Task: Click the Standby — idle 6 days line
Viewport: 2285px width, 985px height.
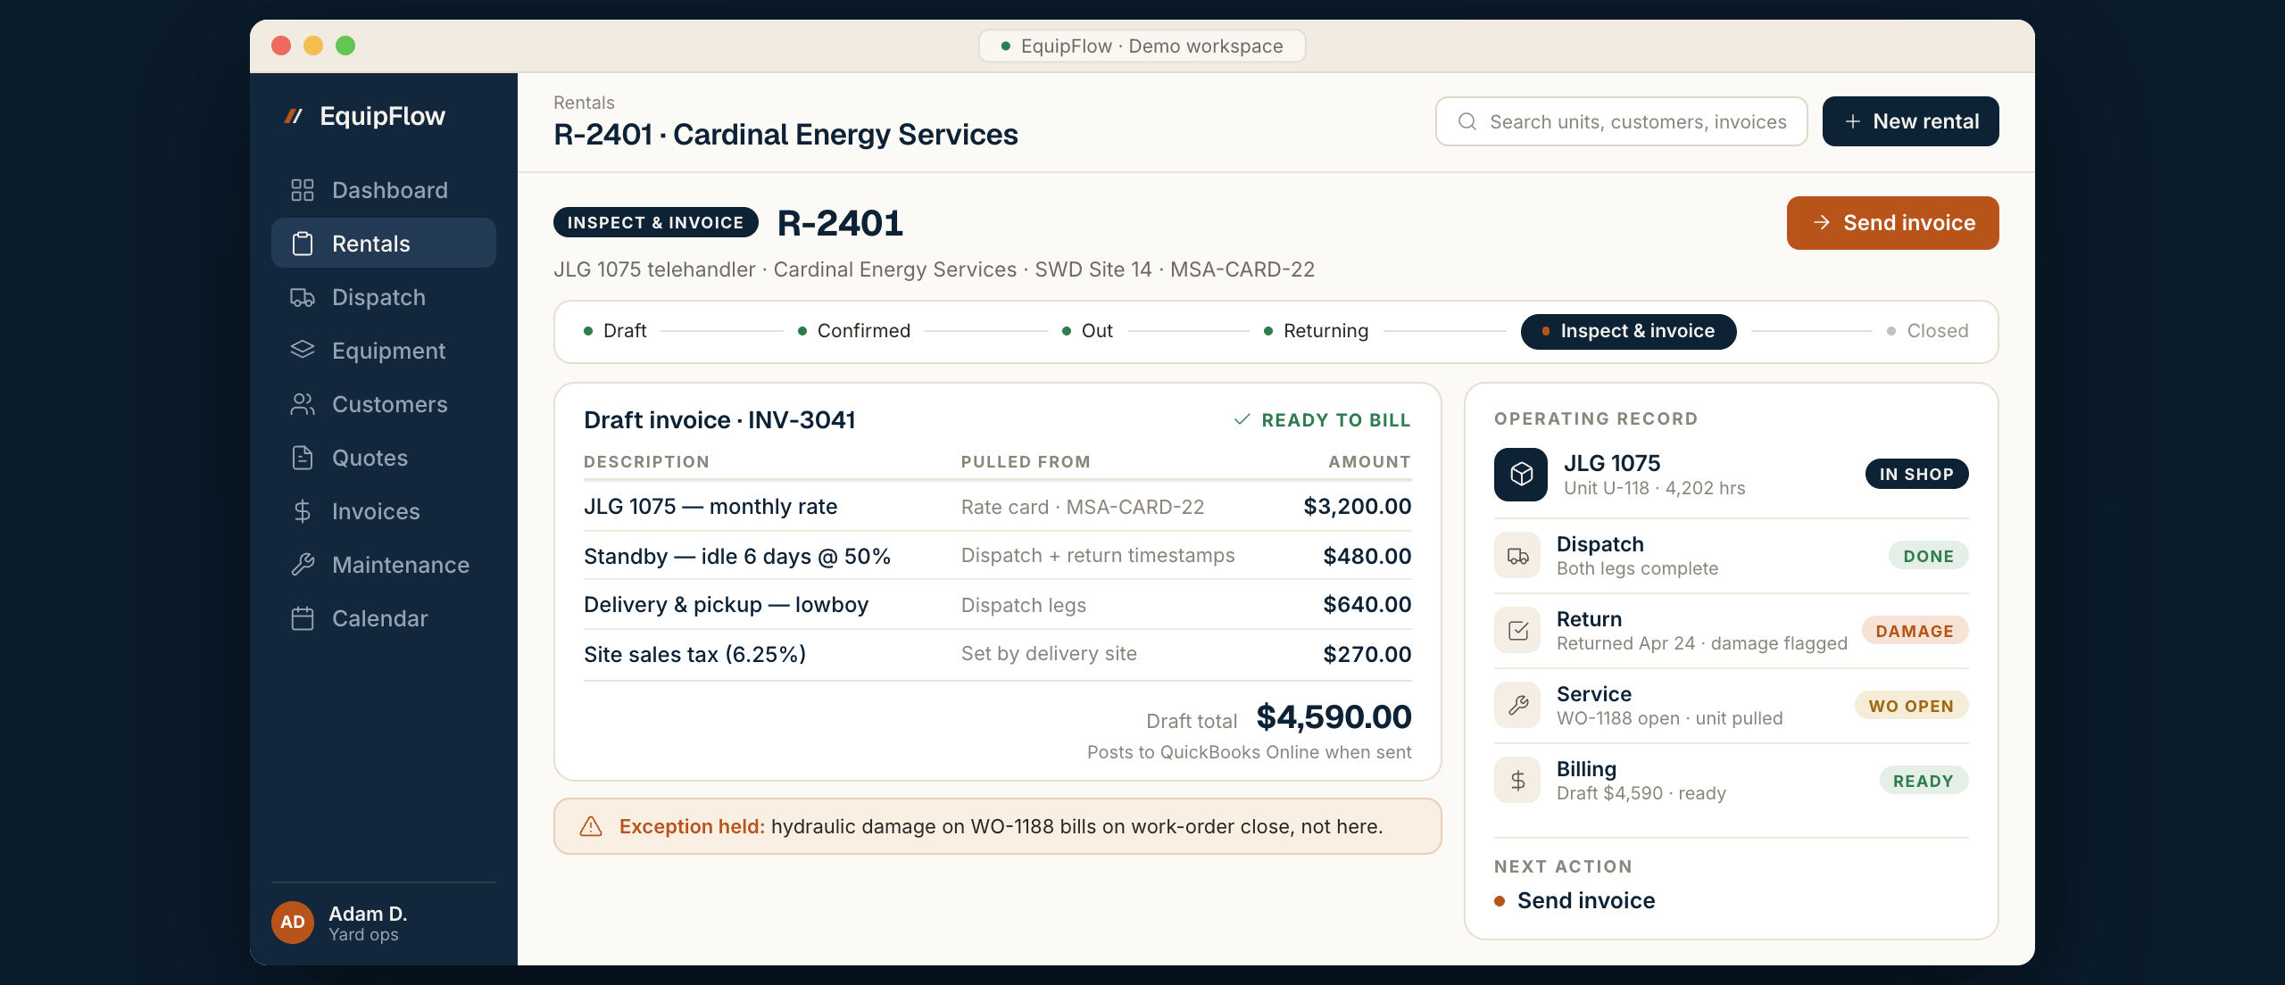Action: (997, 556)
